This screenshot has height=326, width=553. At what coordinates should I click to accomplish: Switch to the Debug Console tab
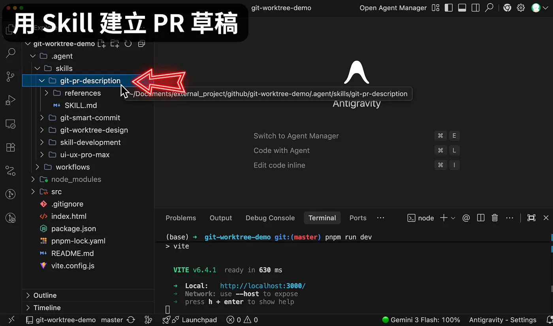click(270, 218)
